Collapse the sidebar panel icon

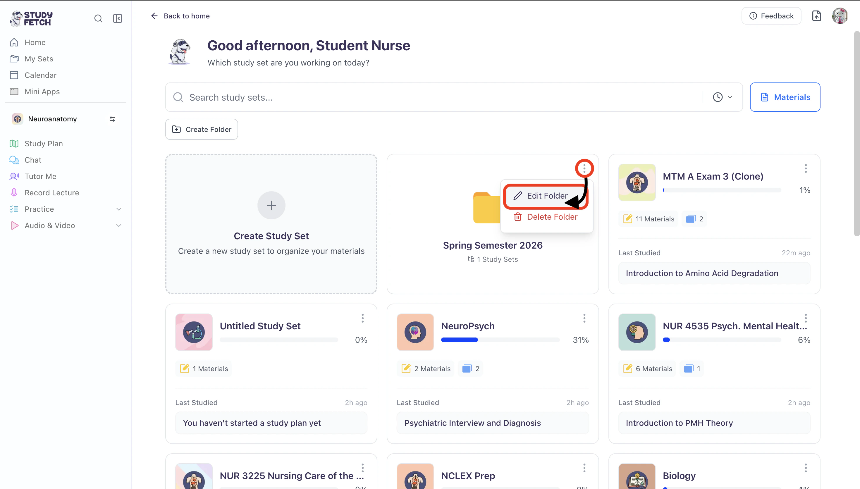point(118,18)
